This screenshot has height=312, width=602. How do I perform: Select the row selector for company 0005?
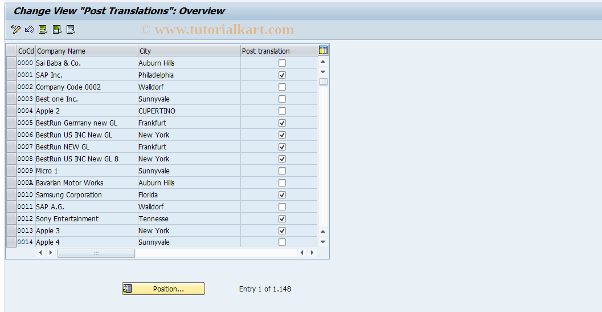[11, 123]
